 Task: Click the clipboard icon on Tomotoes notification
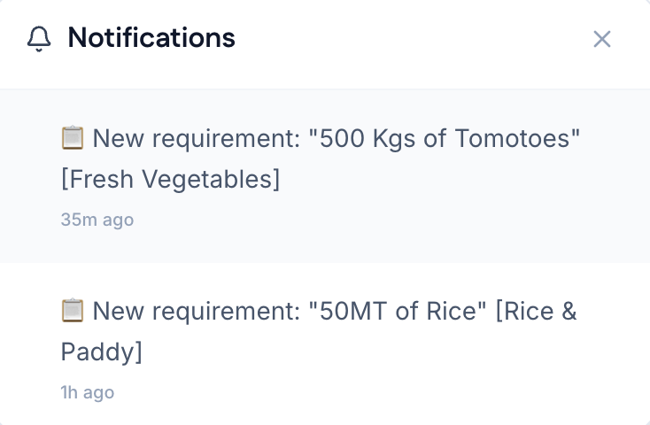(73, 138)
